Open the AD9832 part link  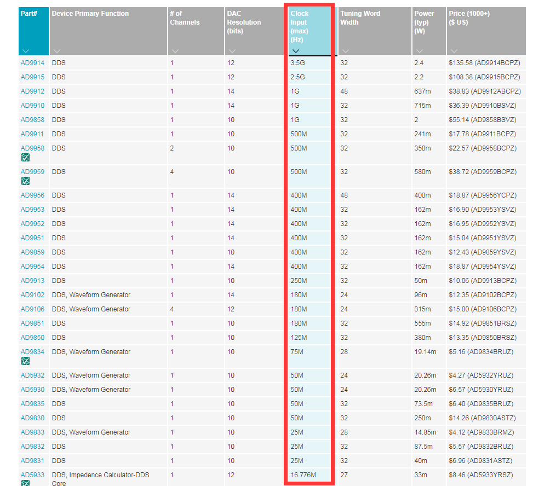(x=33, y=447)
